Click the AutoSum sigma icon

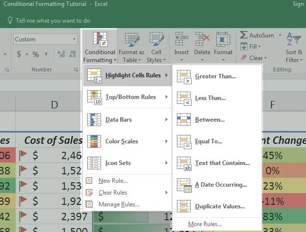coord(243,35)
